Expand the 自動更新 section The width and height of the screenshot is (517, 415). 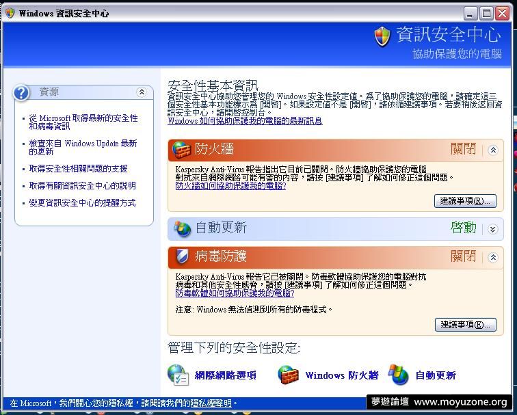493,229
